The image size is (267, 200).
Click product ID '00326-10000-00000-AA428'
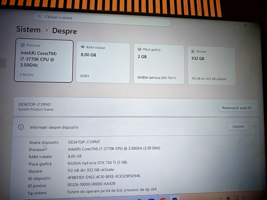[91, 184]
